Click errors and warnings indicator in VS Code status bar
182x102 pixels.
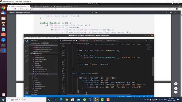click(28, 96)
